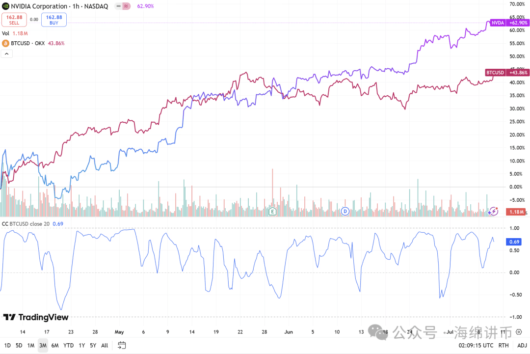Toggle RTH regular trading hours

pyautogui.click(x=503, y=345)
